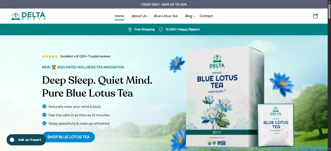Click the single tea bag sachet image
331x151 pixels.
coord(276,125)
